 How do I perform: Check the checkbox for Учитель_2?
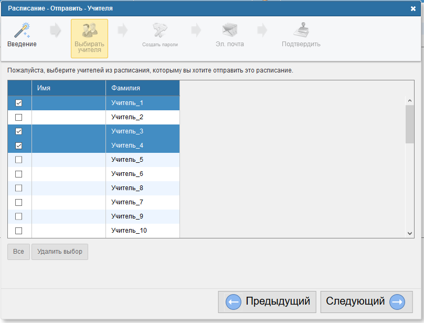[19, 117]
